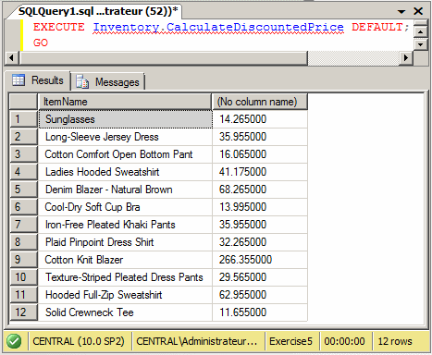Switch to the Results tab

click(x=38, y=80)
